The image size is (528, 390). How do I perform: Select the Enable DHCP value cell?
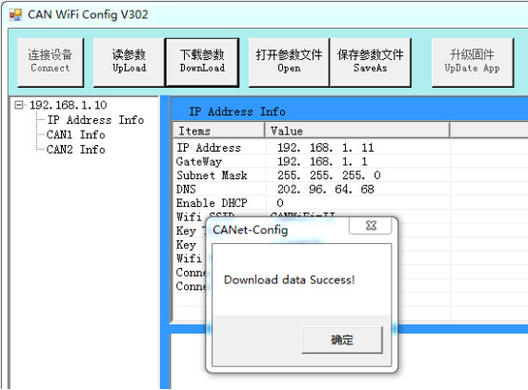[358, 203]
